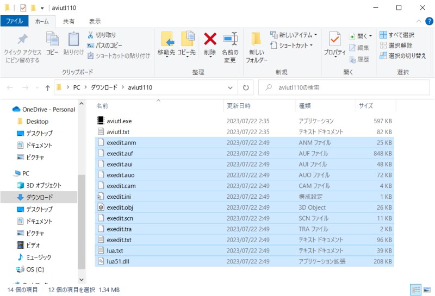Open the 開く (Open) dropdown arrow

[370, 36]
